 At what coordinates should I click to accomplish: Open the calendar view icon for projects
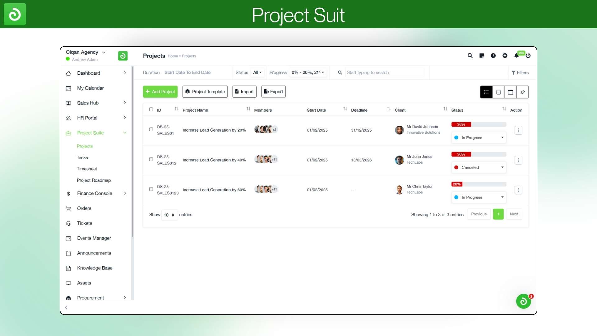510,92
